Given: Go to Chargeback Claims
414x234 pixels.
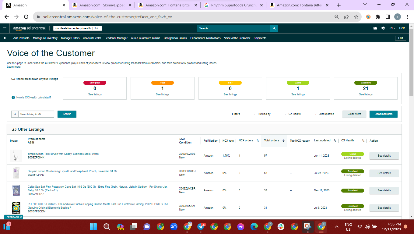Looking at the screenshot, I should tap(175, 38).
